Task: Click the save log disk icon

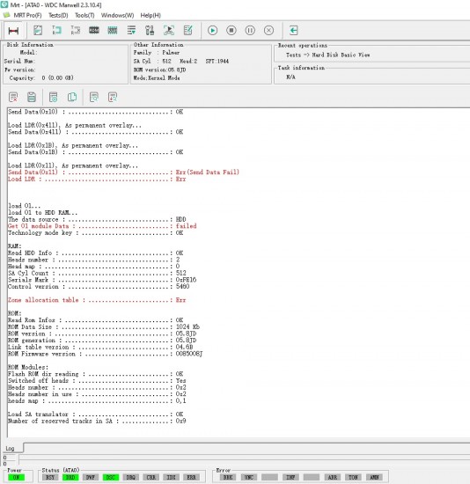Action: [x=32, y=97]
